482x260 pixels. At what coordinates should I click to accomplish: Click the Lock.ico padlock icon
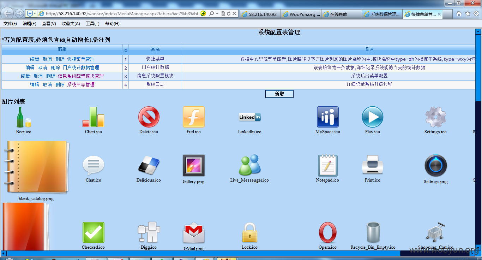tap(249, 232)
